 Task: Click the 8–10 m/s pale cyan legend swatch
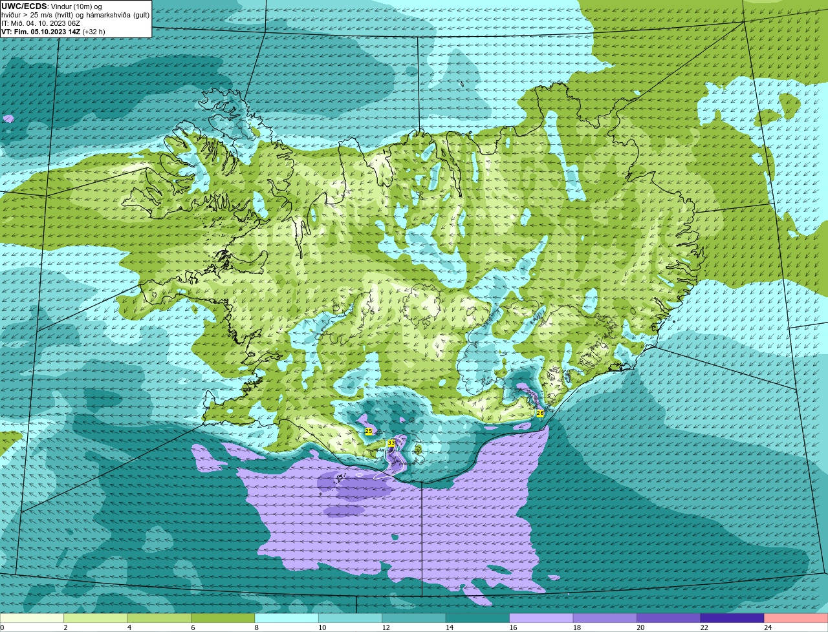(x=287, y=618)
